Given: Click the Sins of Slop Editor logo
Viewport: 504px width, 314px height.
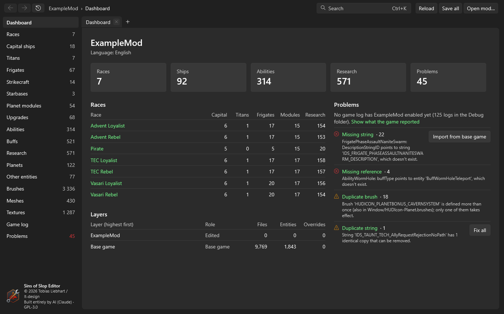Looking at the screenshot, I should [x=13, y=295].
